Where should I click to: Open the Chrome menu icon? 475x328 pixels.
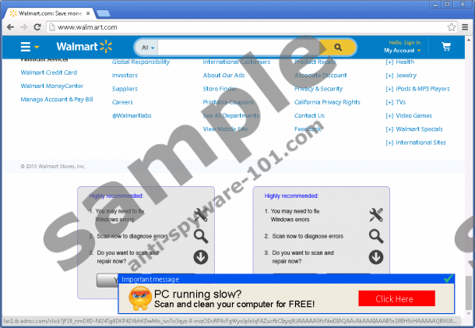(465, 27)
